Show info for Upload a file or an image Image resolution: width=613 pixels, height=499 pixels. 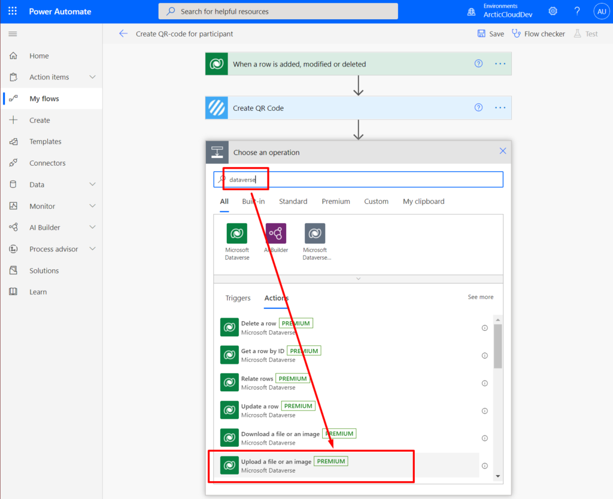click(x=485, y=465)
